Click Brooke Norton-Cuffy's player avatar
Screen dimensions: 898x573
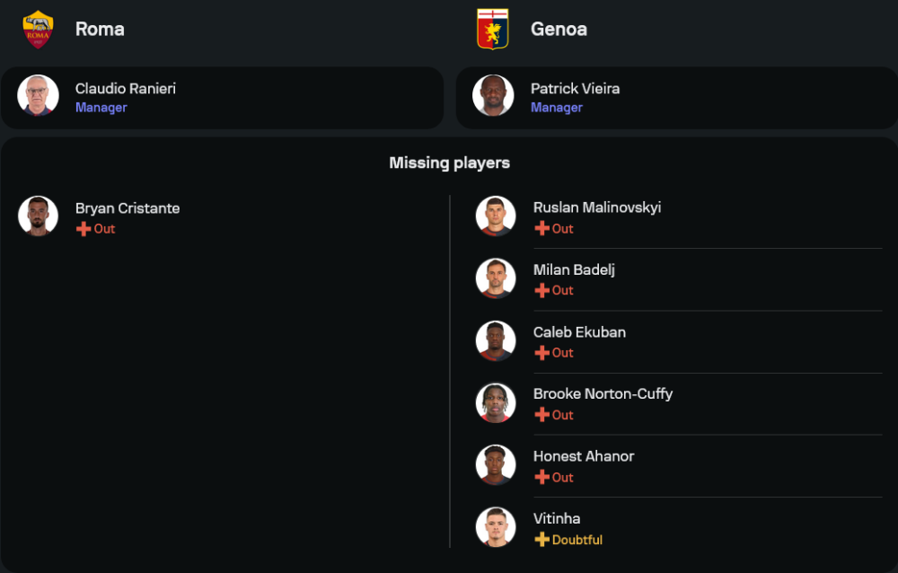496,403
